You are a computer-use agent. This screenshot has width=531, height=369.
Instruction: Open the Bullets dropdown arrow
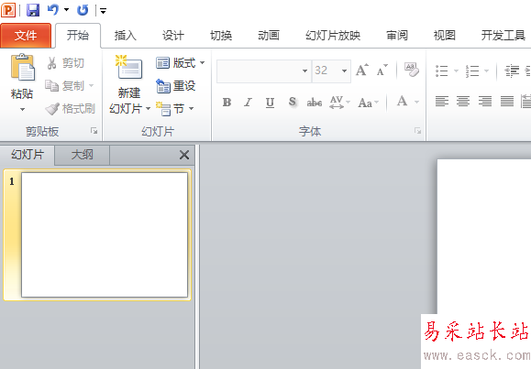tap(456, 71)
